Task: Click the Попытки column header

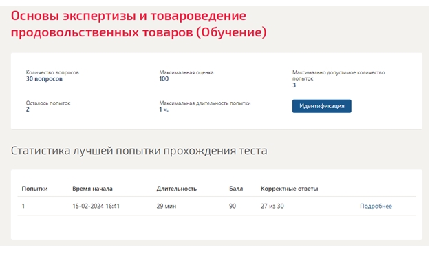Action: [x=34, y=189]
